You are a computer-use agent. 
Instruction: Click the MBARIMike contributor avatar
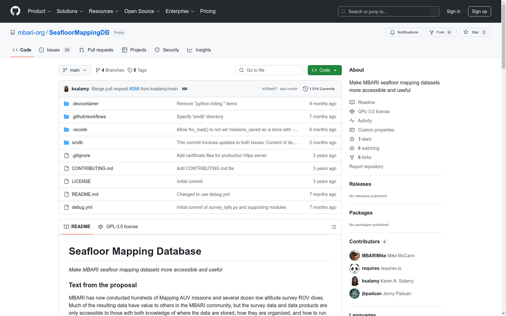pyautogui.click(x=355, y=256)
